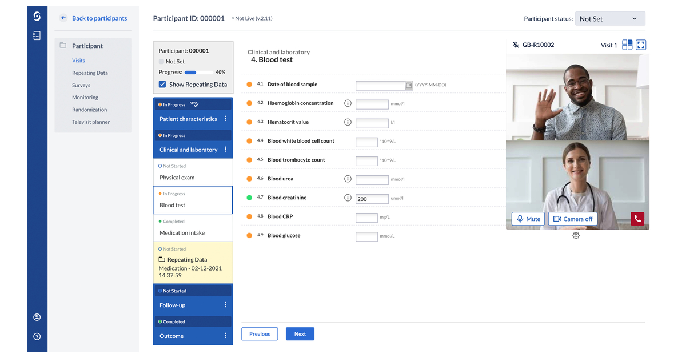Toggle Camera off in the video call controls

572,219
